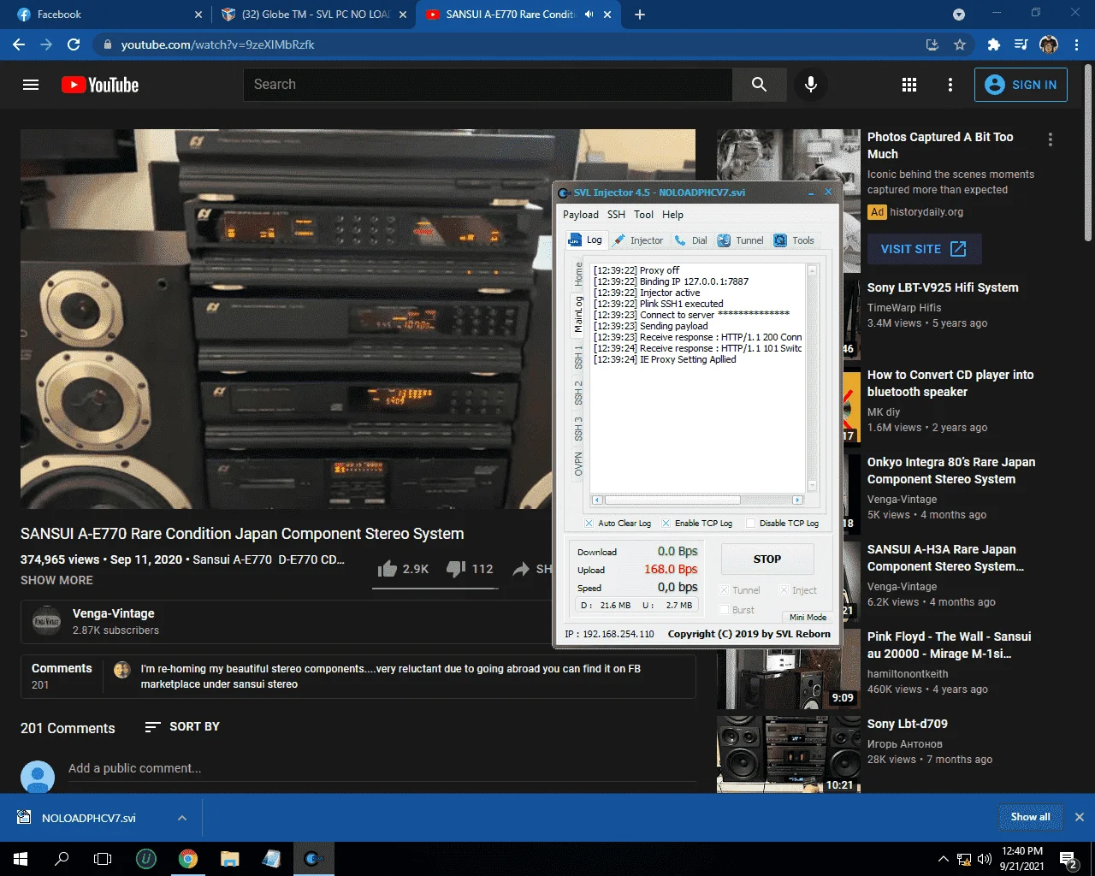Image resolution: width=1095 pixels, height=876 pixels.
Task: Mute the tab via speaker icon
Action: 589,15
